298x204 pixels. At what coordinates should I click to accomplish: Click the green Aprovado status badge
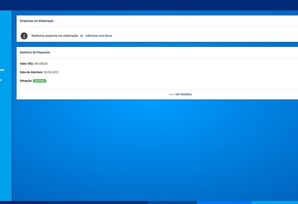(39, 81)
